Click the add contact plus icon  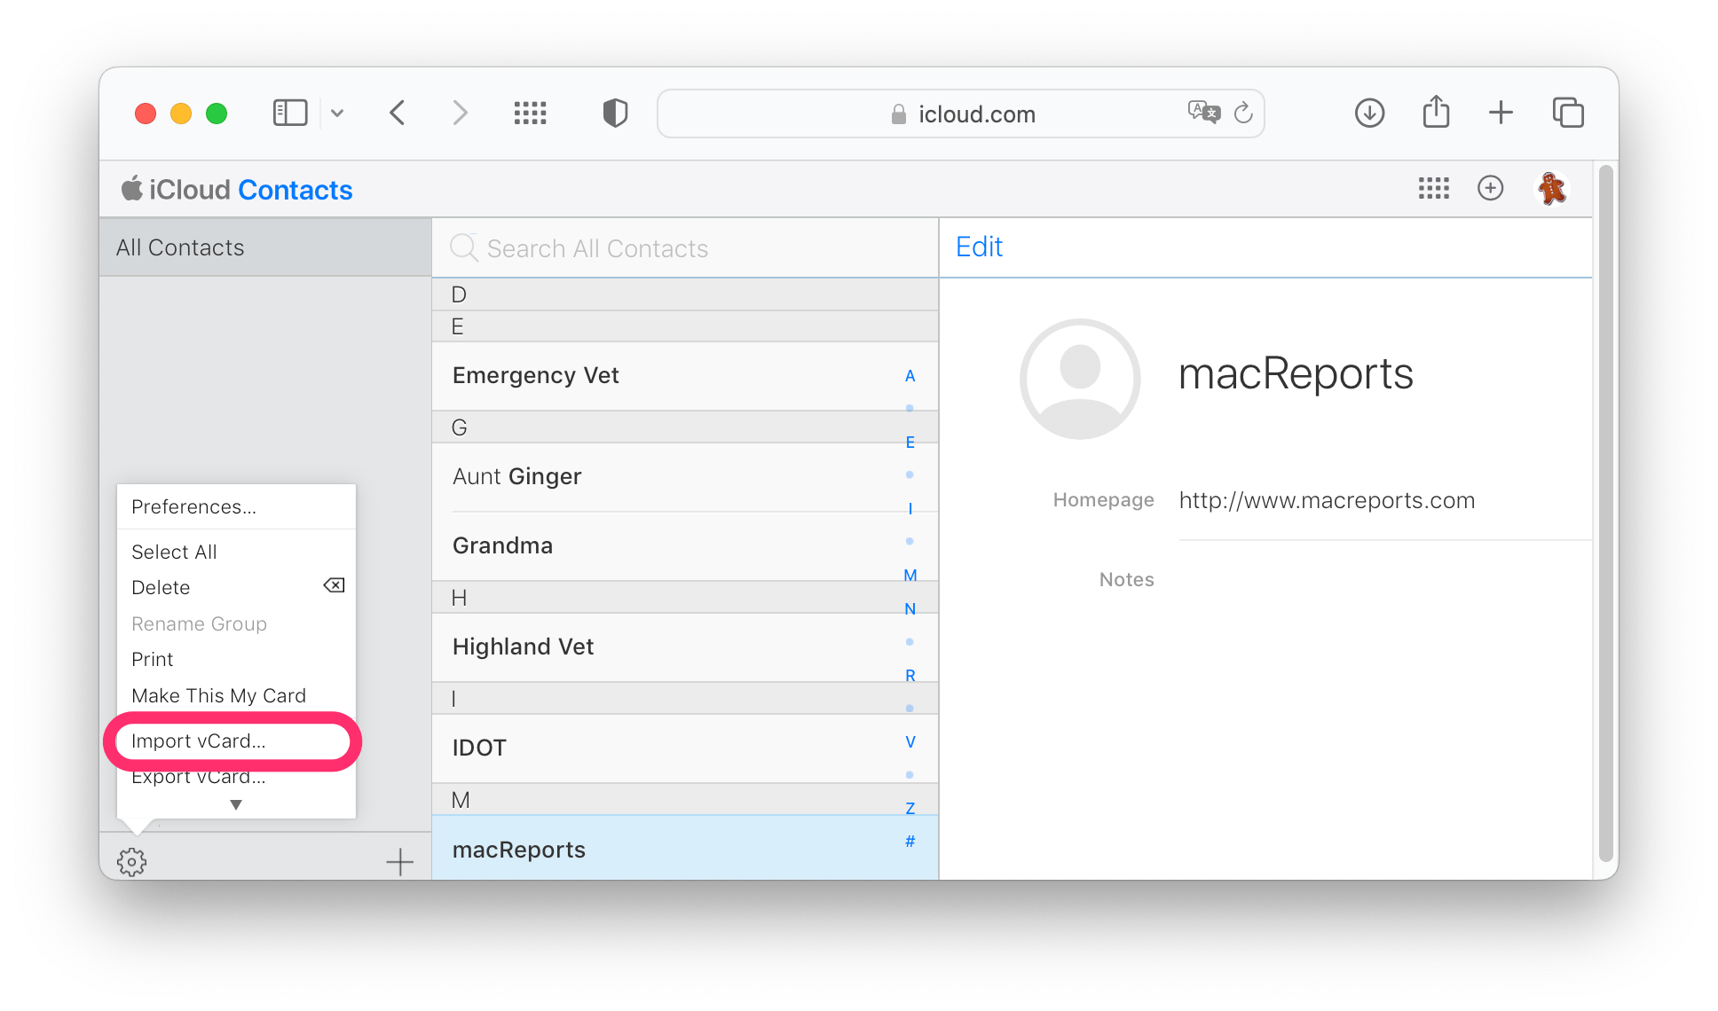[400, 861]
